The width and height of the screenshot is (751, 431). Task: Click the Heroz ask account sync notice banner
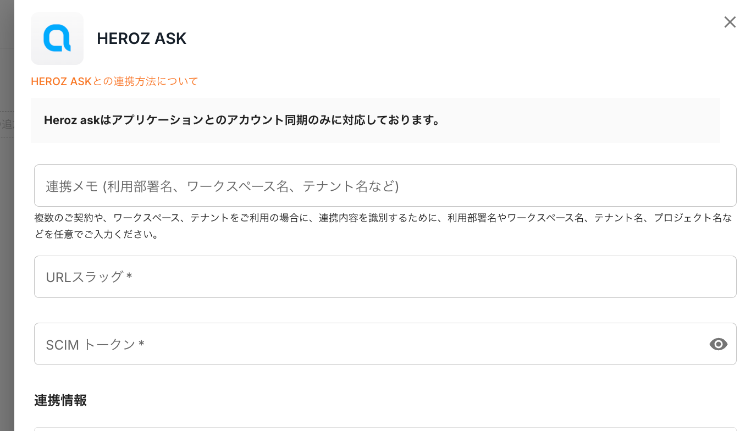click(375, 120)
